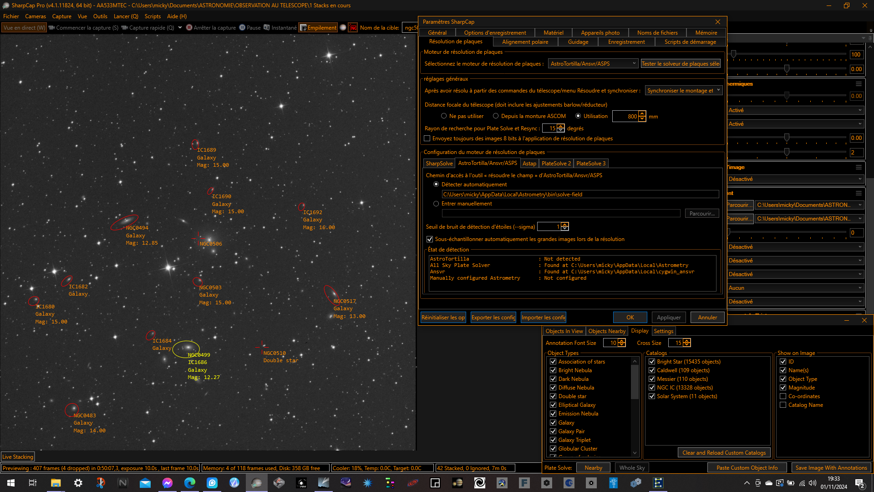Open Désactivé dropdown under Timage section
The image size is (874, 492).
click(795, 179)
